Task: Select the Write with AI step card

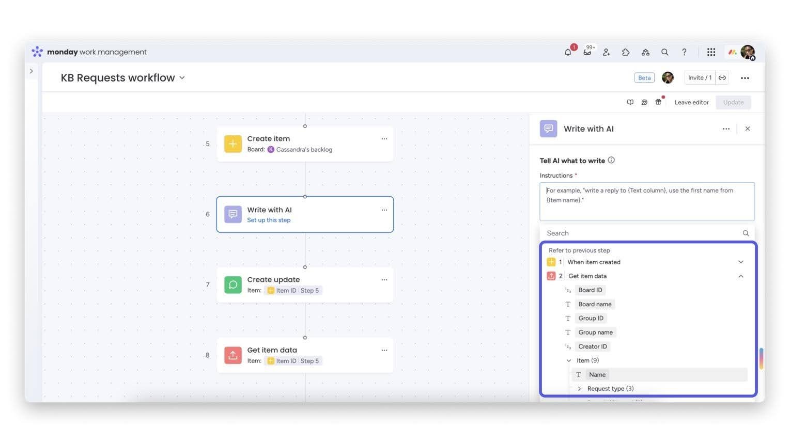Action: (x=305, y=214)
